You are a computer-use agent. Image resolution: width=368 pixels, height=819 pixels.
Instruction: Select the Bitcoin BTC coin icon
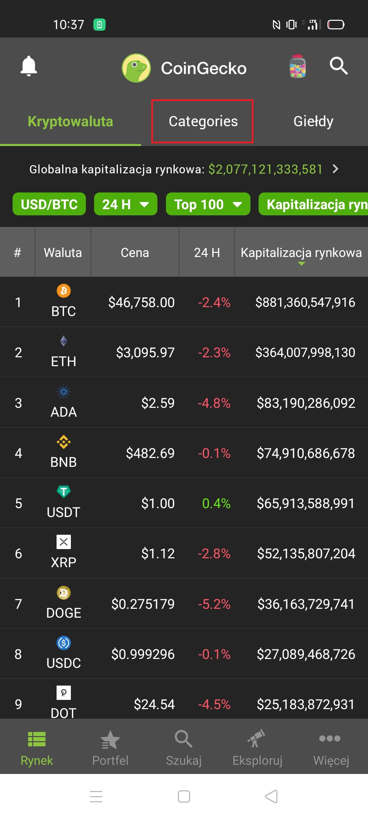click(63, 291)
